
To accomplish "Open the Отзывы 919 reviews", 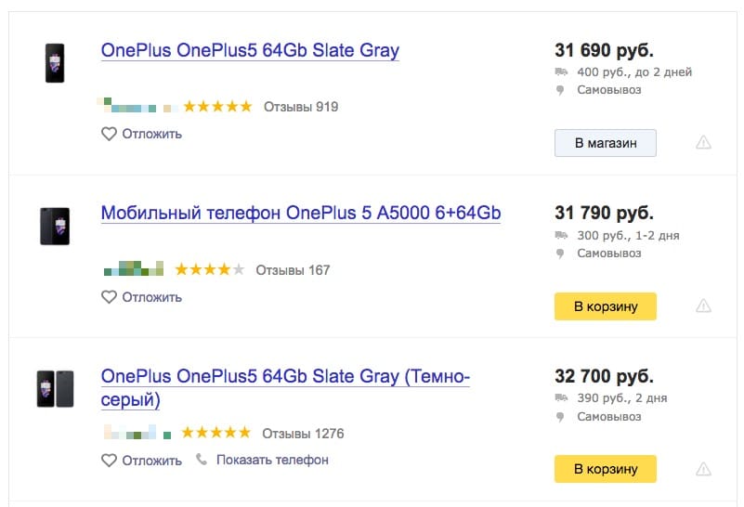I will coord(301,107).
